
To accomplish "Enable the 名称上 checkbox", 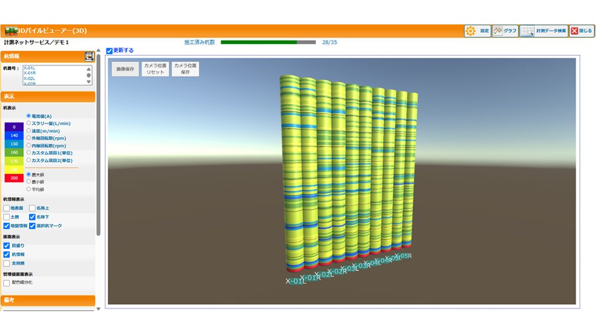I will point(33,208).
